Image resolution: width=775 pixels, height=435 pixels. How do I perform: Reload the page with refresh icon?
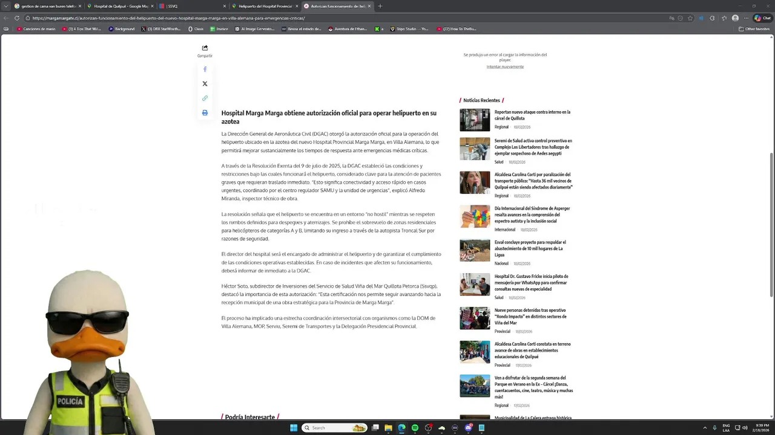(16, 18)
